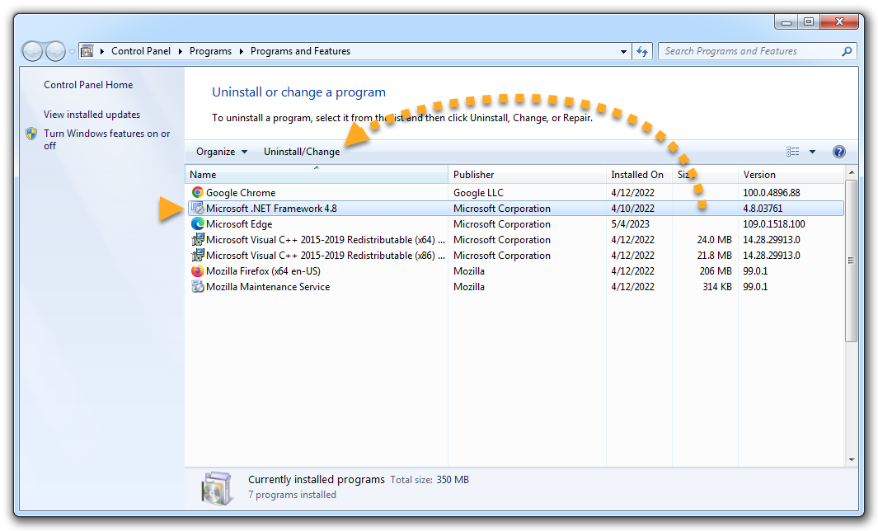Go back with the back arrow button

click(33, 51)
